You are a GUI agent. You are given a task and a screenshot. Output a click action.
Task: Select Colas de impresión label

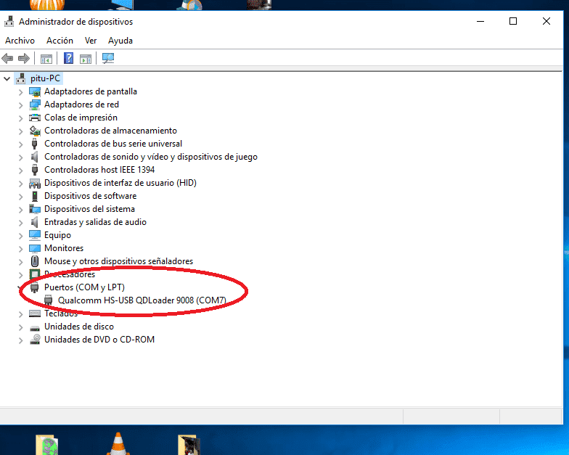(81, 118)
